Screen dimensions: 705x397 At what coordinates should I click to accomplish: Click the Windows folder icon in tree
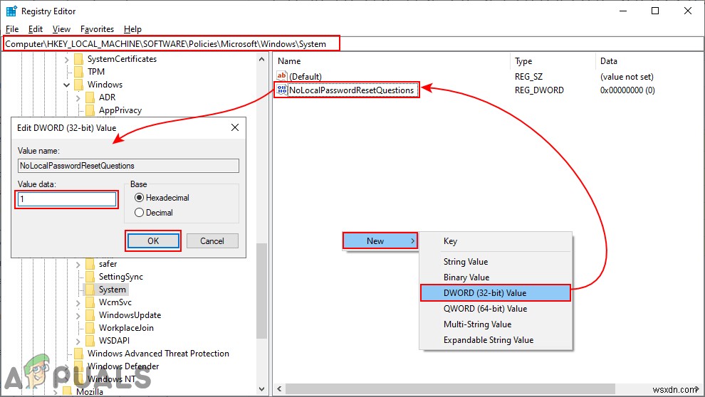pos(78,85)
